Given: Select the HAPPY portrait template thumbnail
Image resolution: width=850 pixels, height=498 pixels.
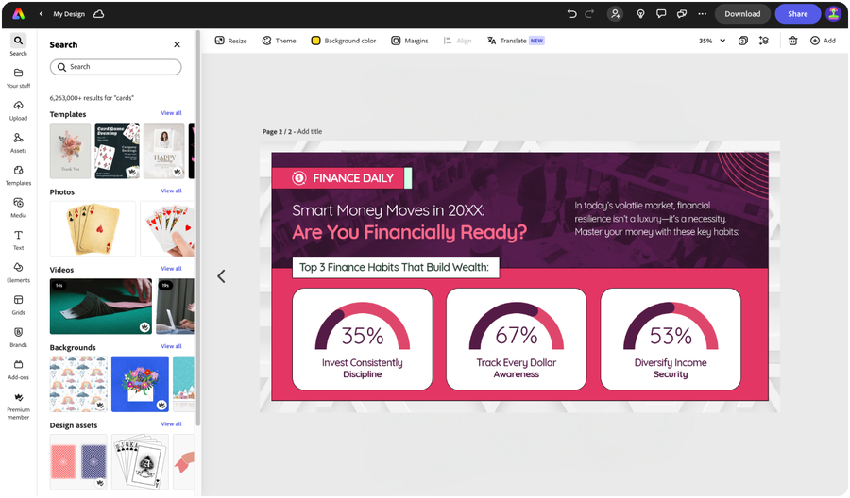Looking at the screenshot, I should (x=164, y=151).
